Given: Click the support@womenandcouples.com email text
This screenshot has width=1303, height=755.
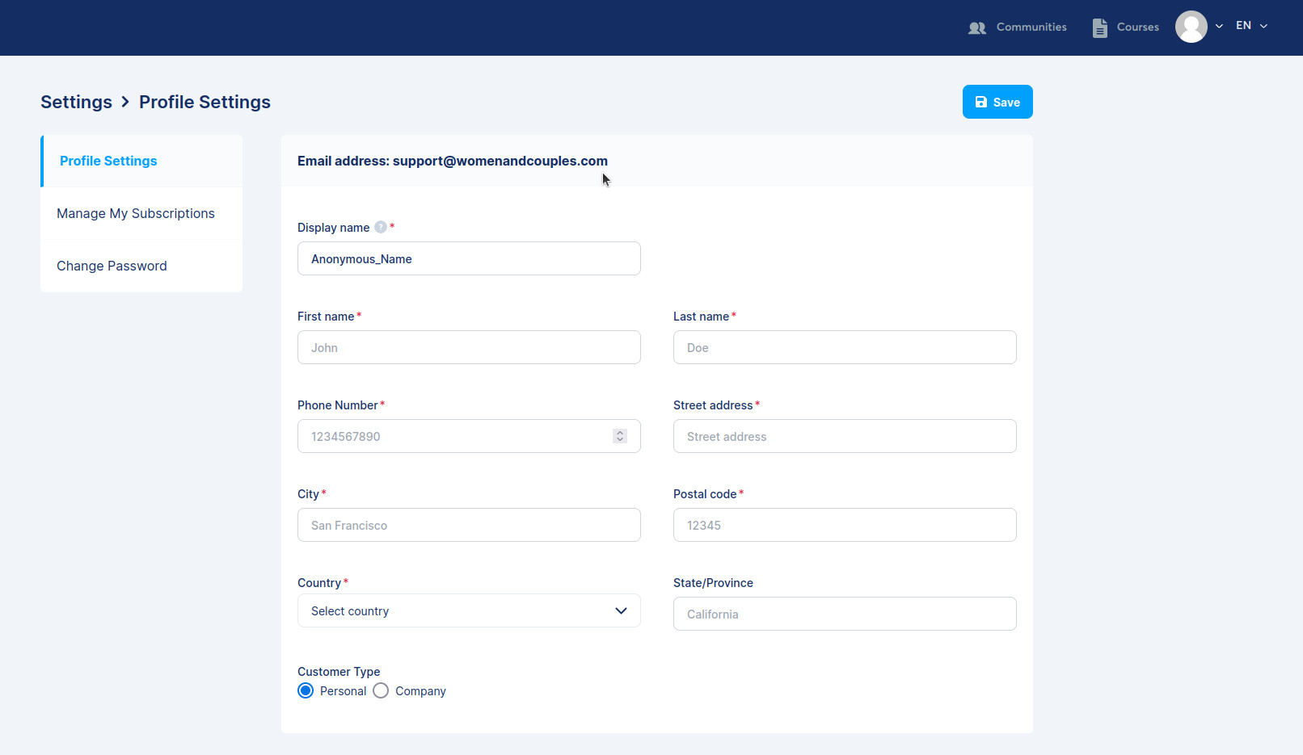Looking at the screenshot, I should coord(500,161).
